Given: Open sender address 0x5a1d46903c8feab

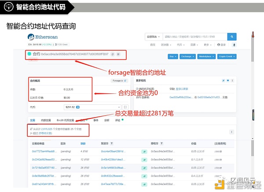Looking at the screenshot, I should point(113,168).
